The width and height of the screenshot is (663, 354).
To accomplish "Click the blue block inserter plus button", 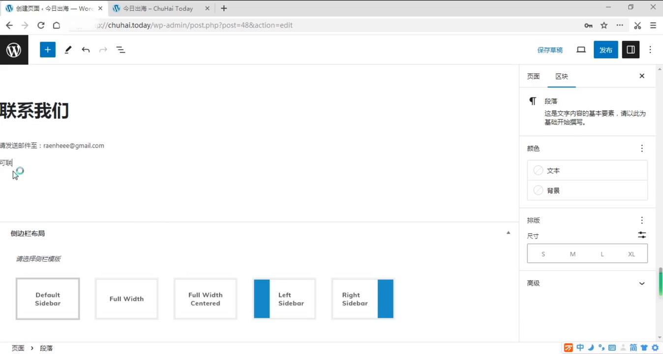I will point(48,50).
